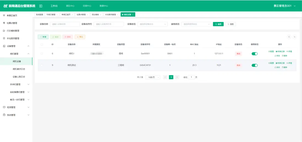This screenshot has width=302, height=142.
Task: Close the 本地居民管理 tab
Action: (x=117, y=15)
